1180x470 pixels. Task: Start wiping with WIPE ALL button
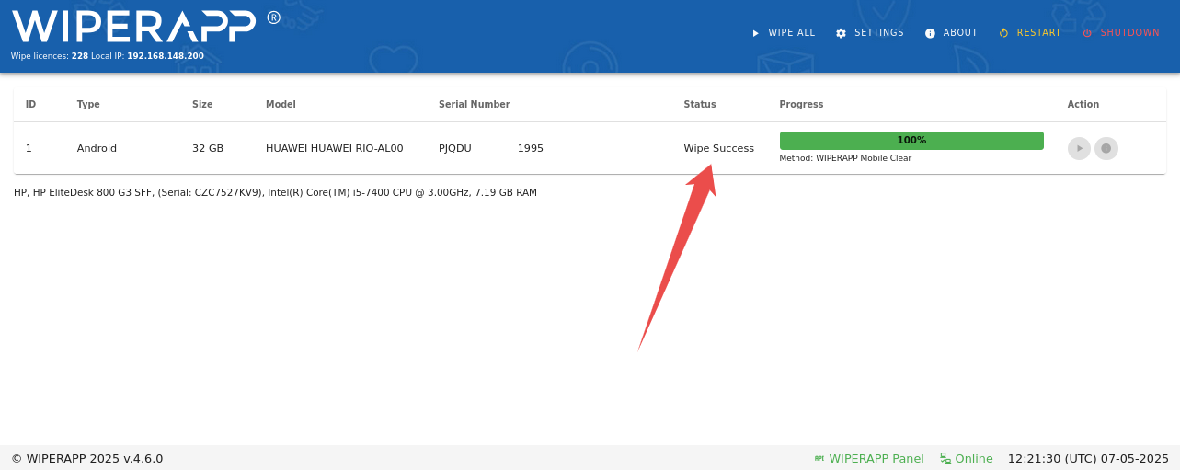pyautogui.click(x=784, y=33)
